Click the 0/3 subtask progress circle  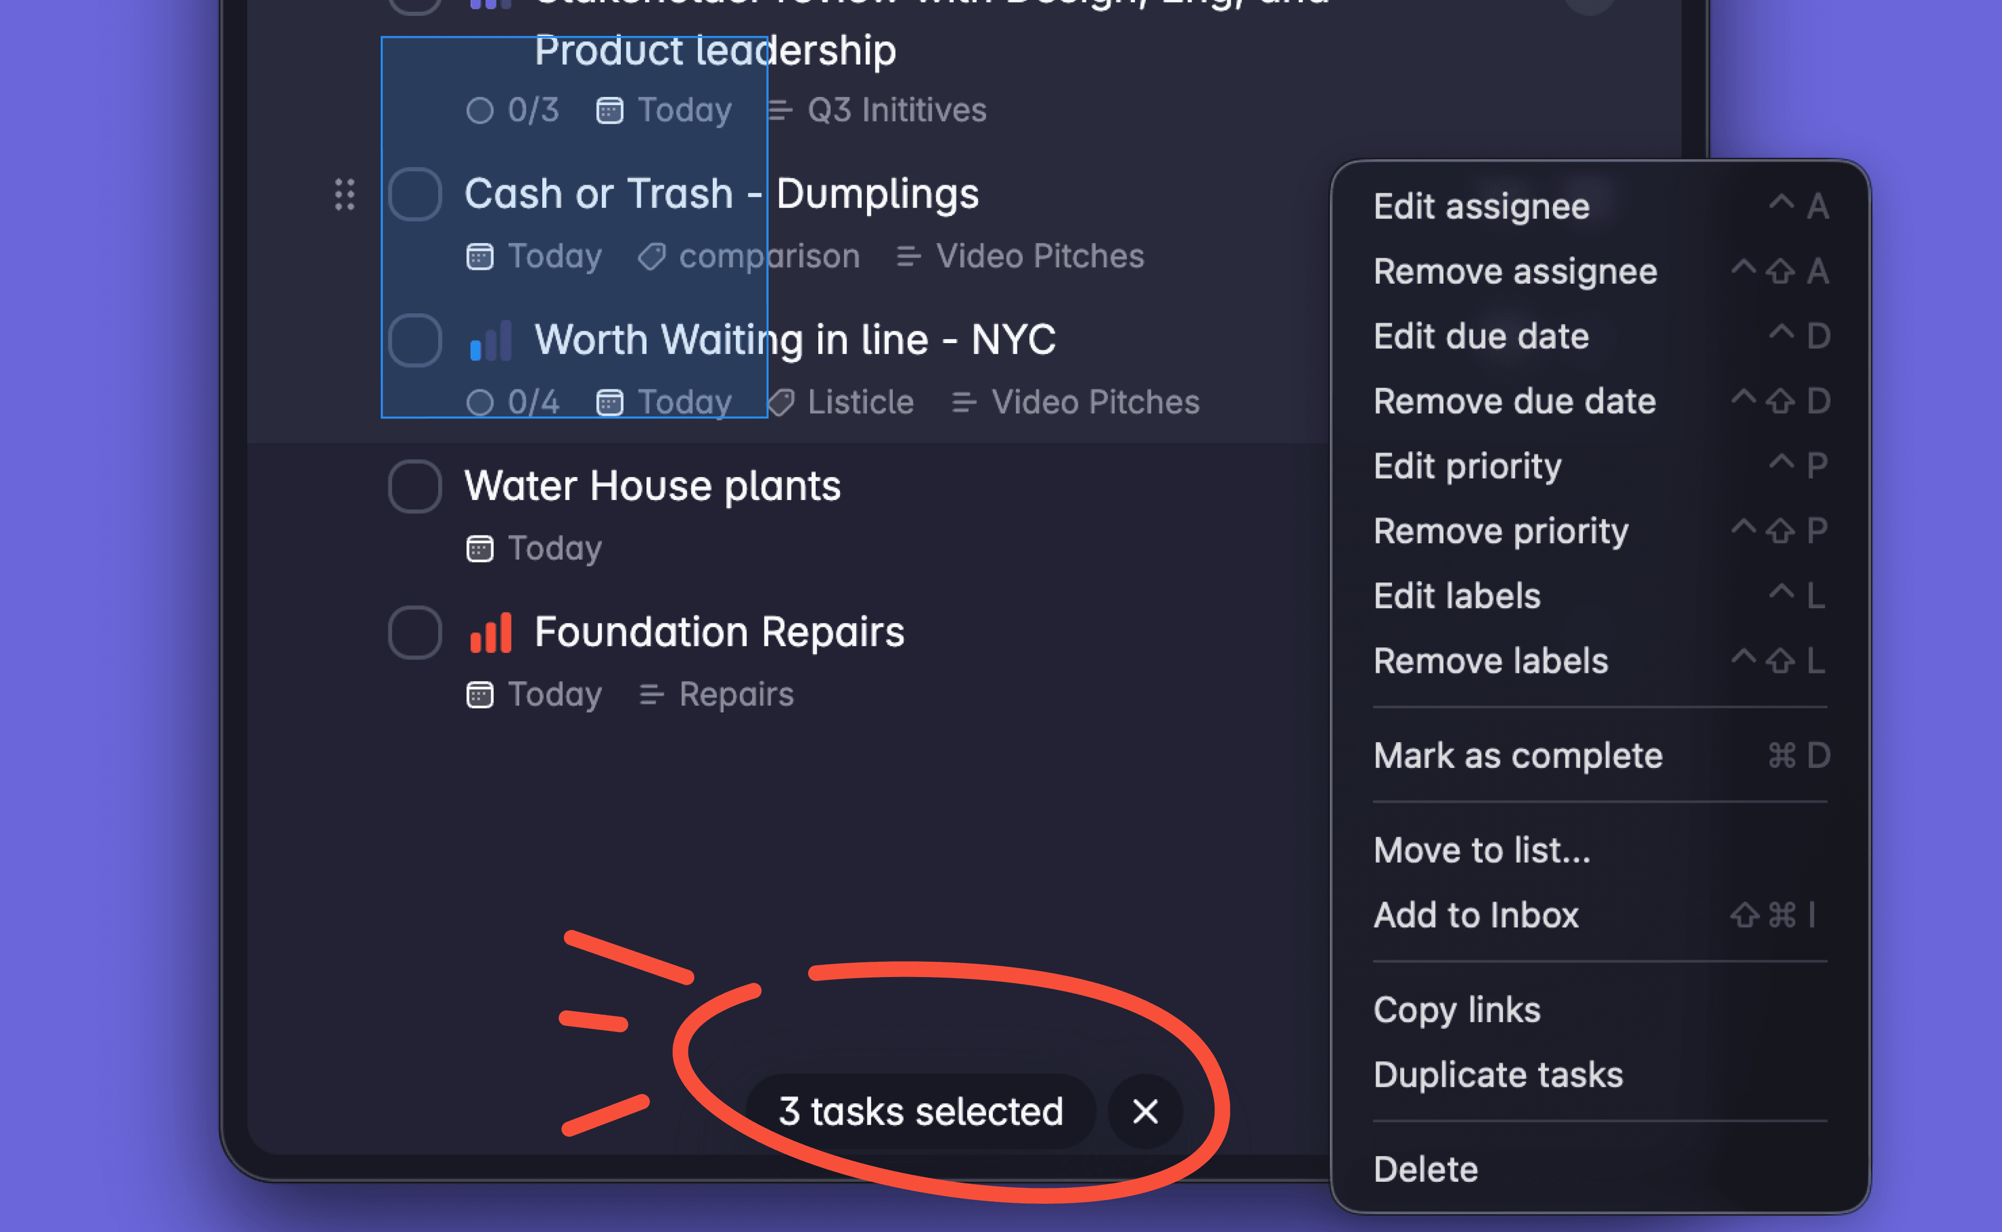pyautogui.click(x=479, y=110)
